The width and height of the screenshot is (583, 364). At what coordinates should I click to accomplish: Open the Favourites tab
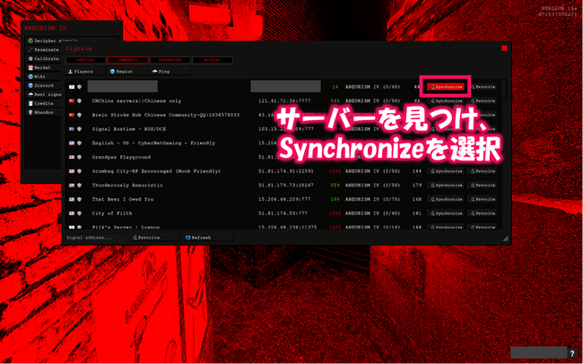[170, 60]
